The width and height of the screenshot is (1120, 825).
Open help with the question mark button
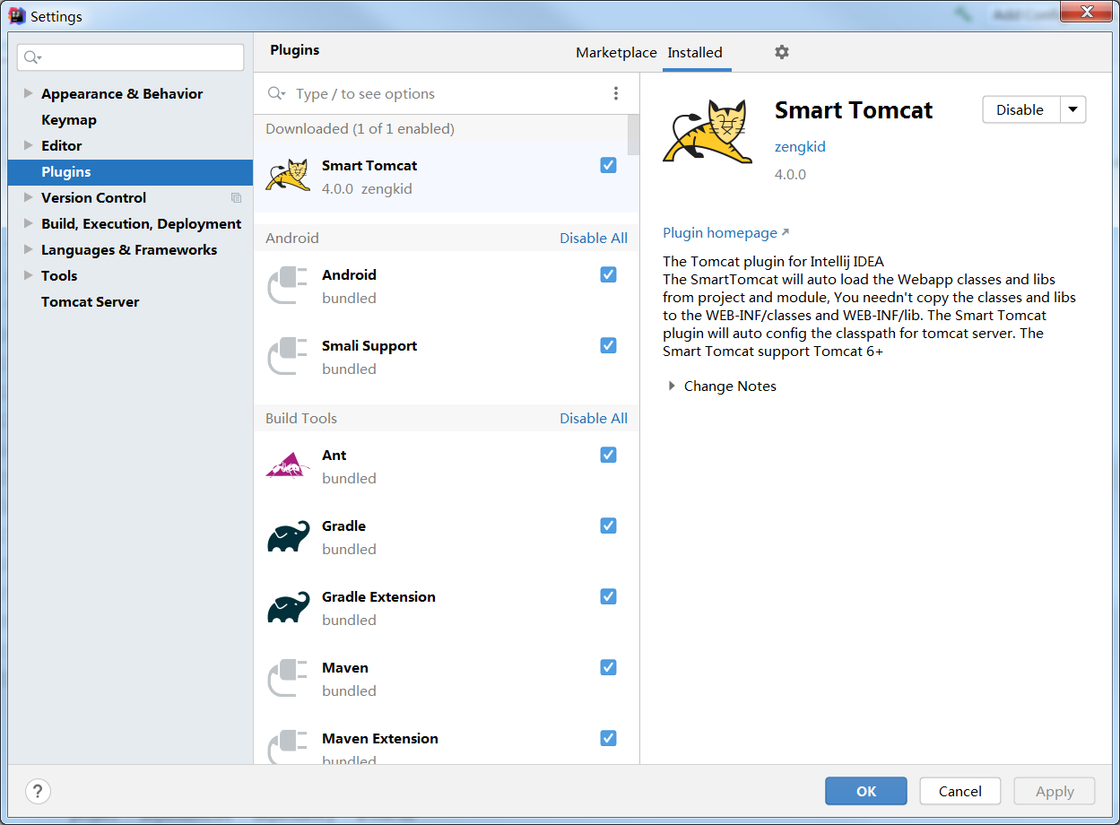point(38,791)
